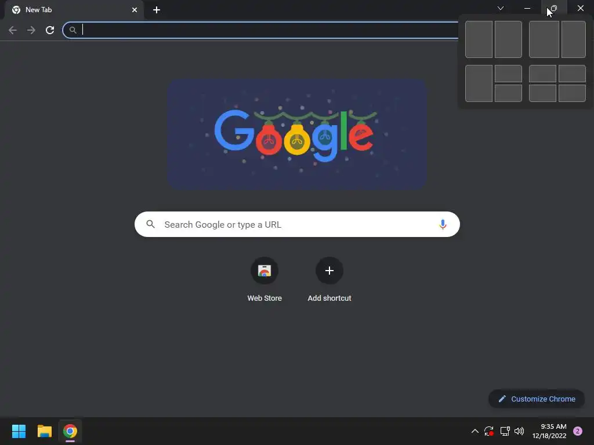The image size is (594, 445).
Task: Snap to bottom-left quadrant of four-zone layout
Action: pyautogui.click(x=542, y=93)
